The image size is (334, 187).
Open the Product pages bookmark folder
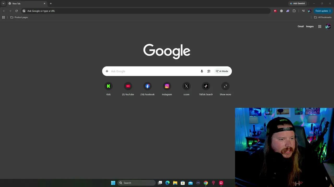19,17
